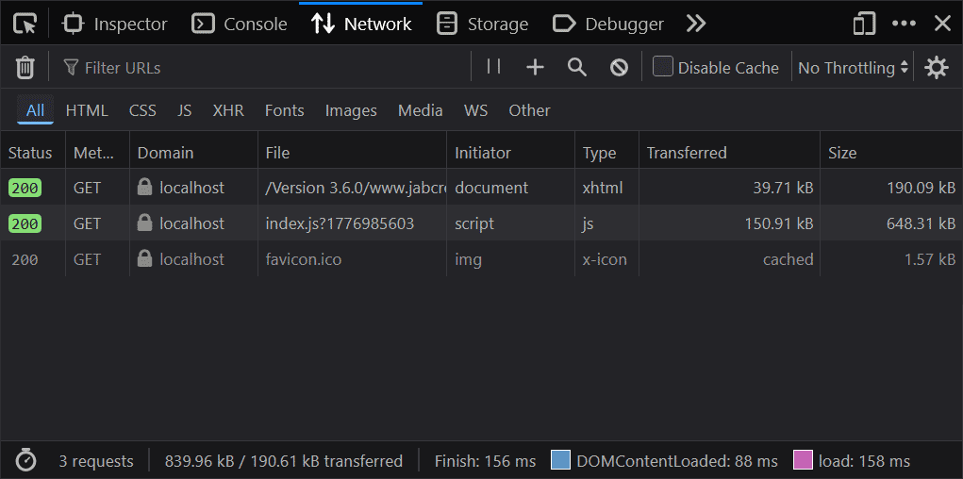Activate the element picker icon
This screenshot has width=963, height=479.
[25, 24]
